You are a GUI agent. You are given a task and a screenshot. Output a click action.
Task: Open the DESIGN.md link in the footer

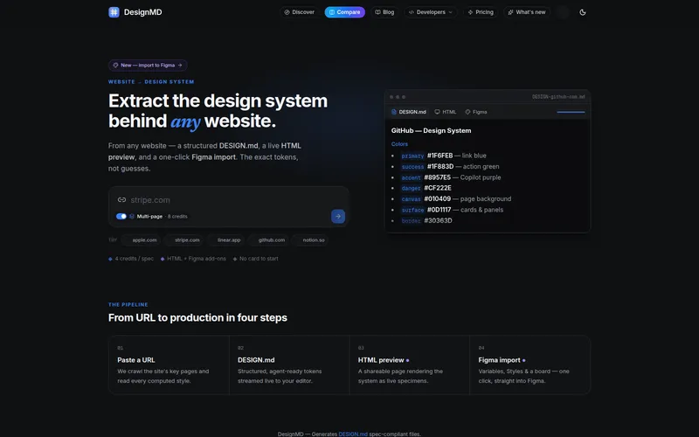(x=353, y=434)
